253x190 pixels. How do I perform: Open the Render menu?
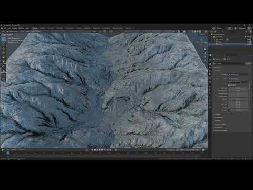[14, 28]
